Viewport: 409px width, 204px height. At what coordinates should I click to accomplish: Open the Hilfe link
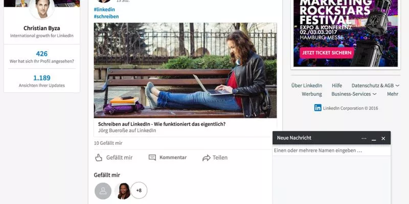337,85
